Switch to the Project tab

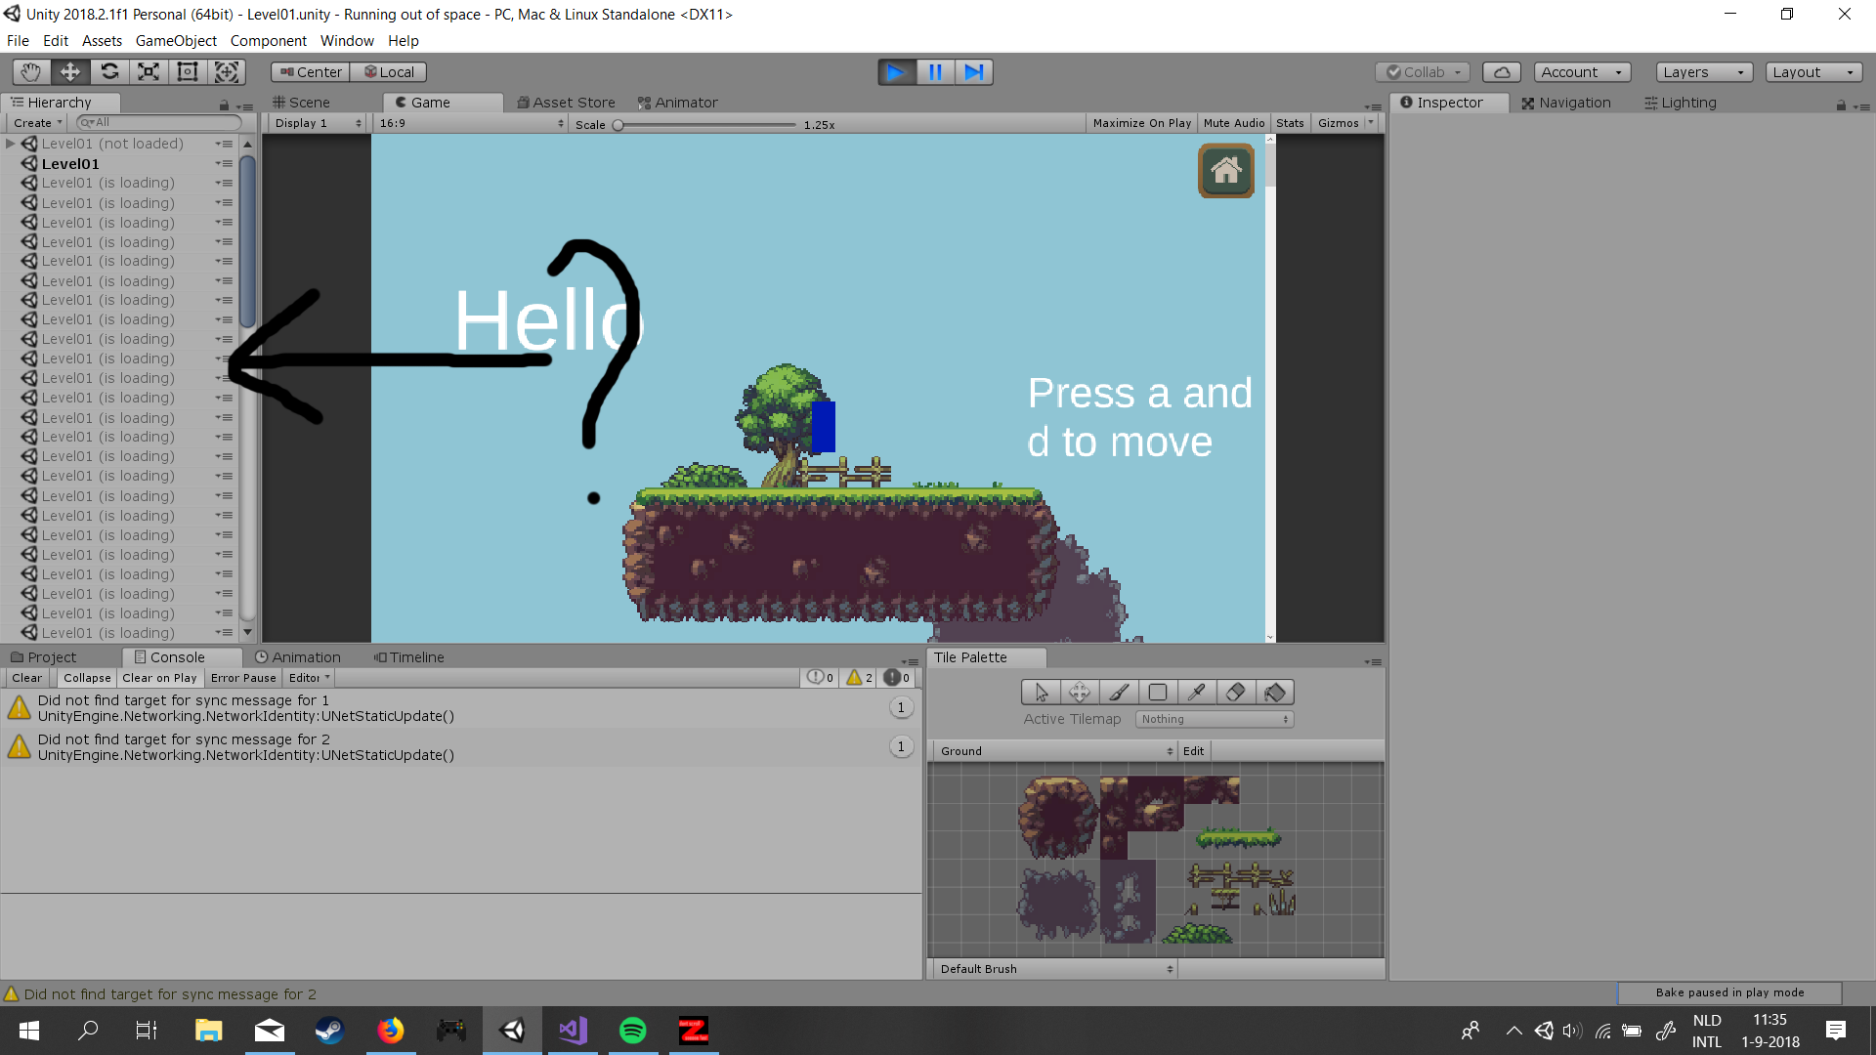click(44, 657)
